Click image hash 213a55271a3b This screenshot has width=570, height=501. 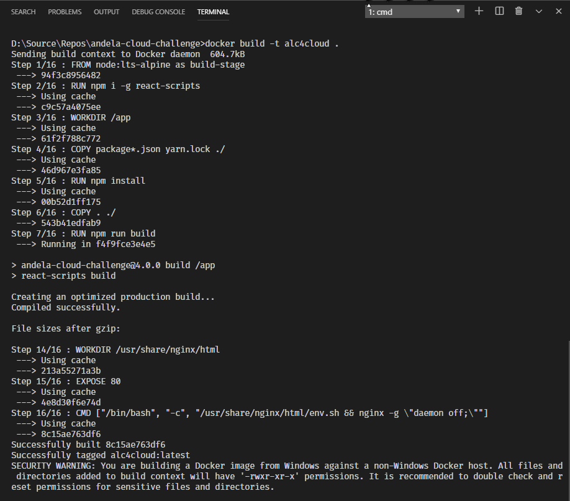71,371
